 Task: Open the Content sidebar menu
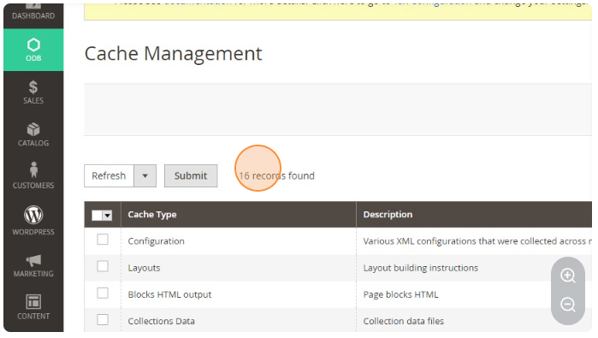[x=33, y=307]
